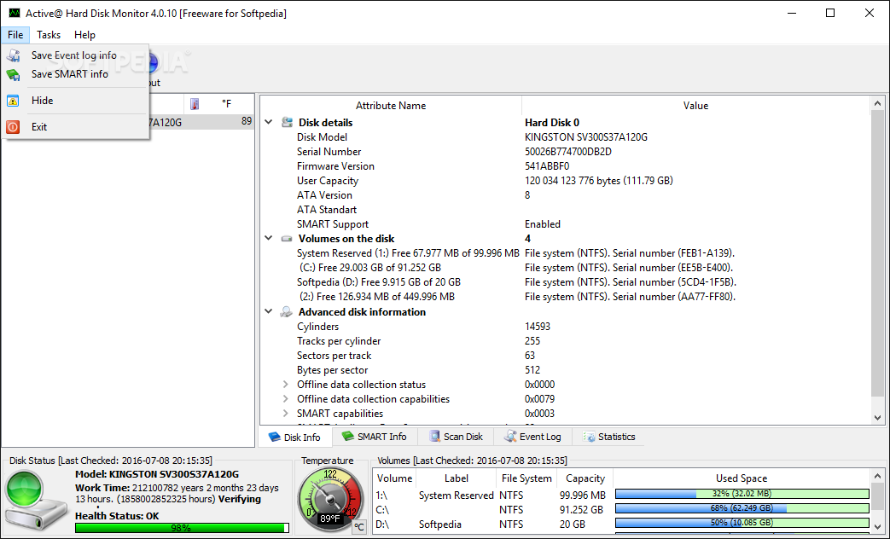Click the Label column header
This screenshot has height=539, width=890.
click(x=457, y=478)
